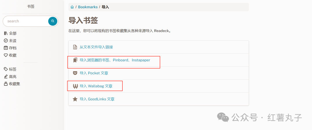Click the GoodLinks star icon
Image resolution: width=312 pixels, height=130 pixels.
point(75,99)
